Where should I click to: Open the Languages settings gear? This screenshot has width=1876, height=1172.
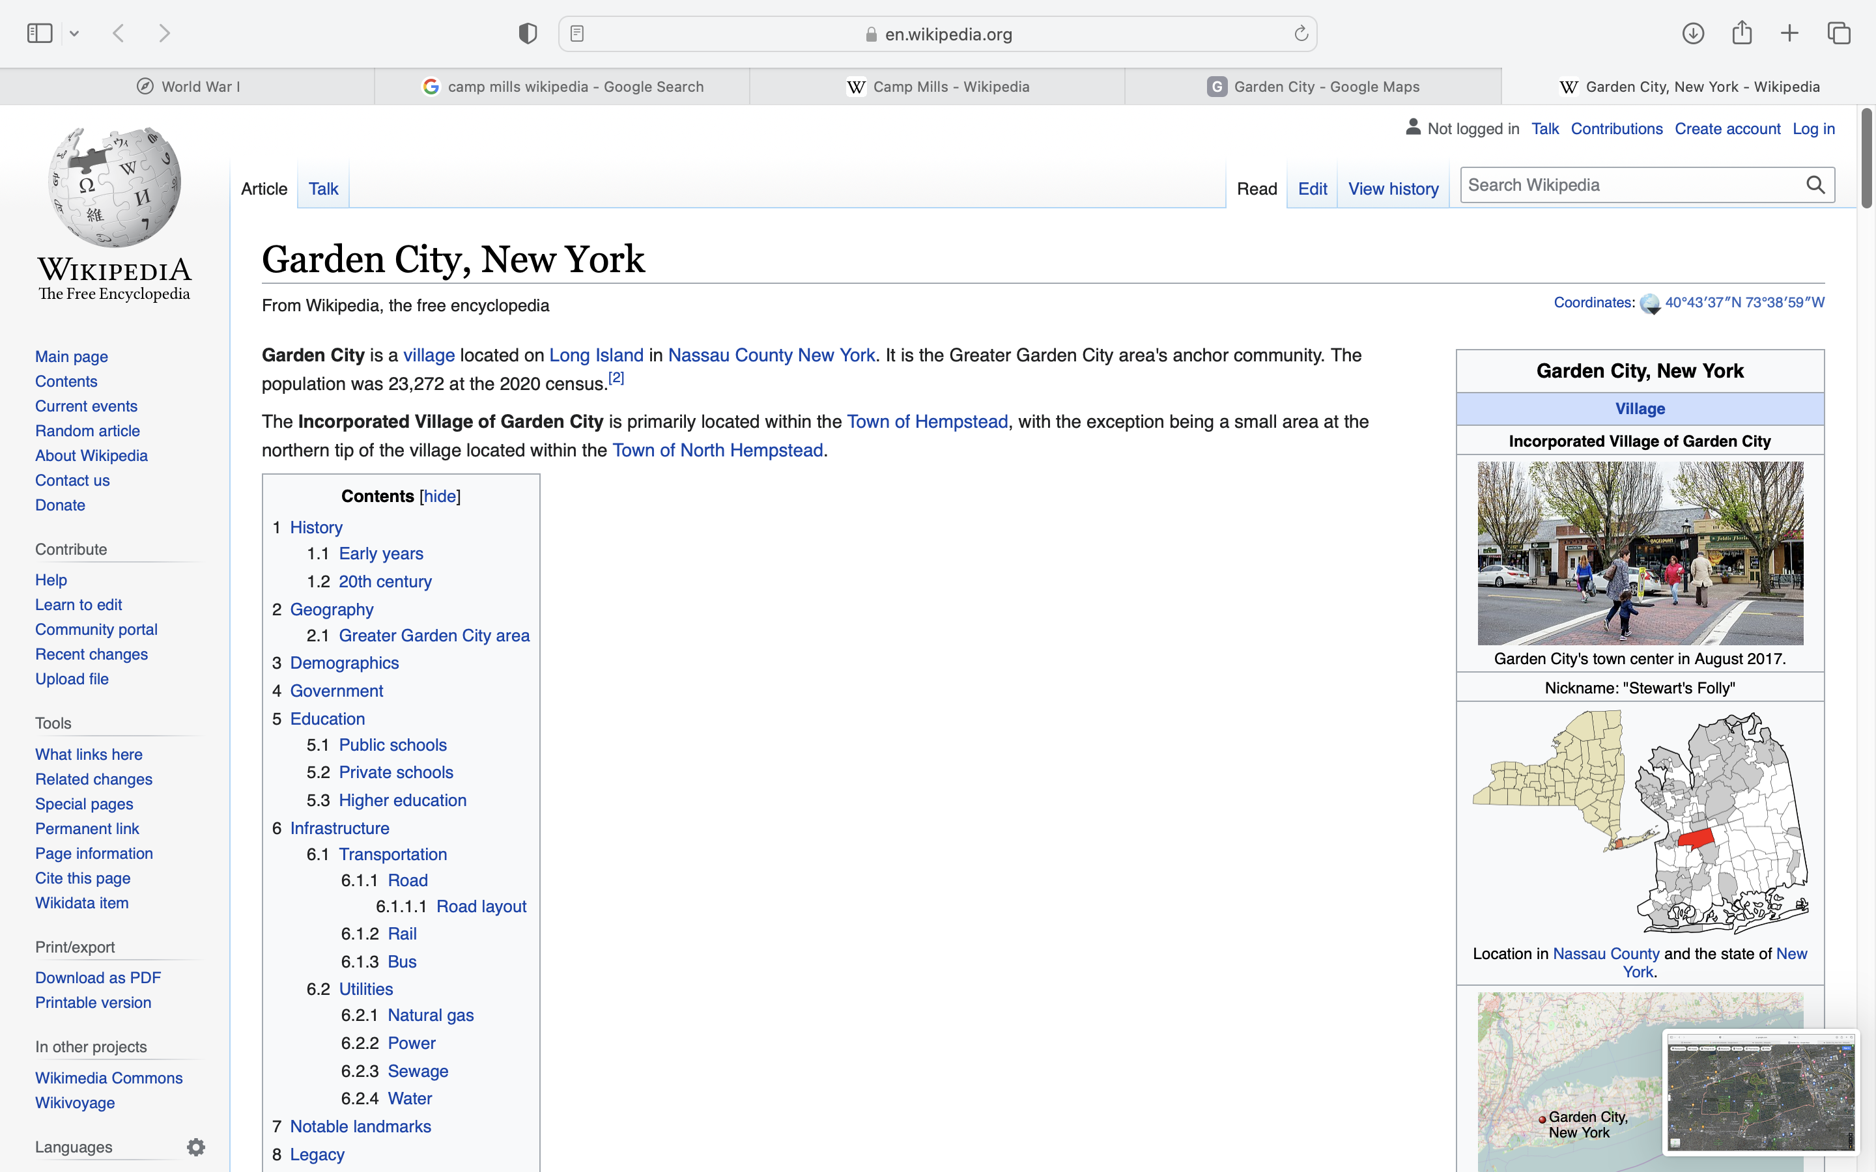point(196,1147)
